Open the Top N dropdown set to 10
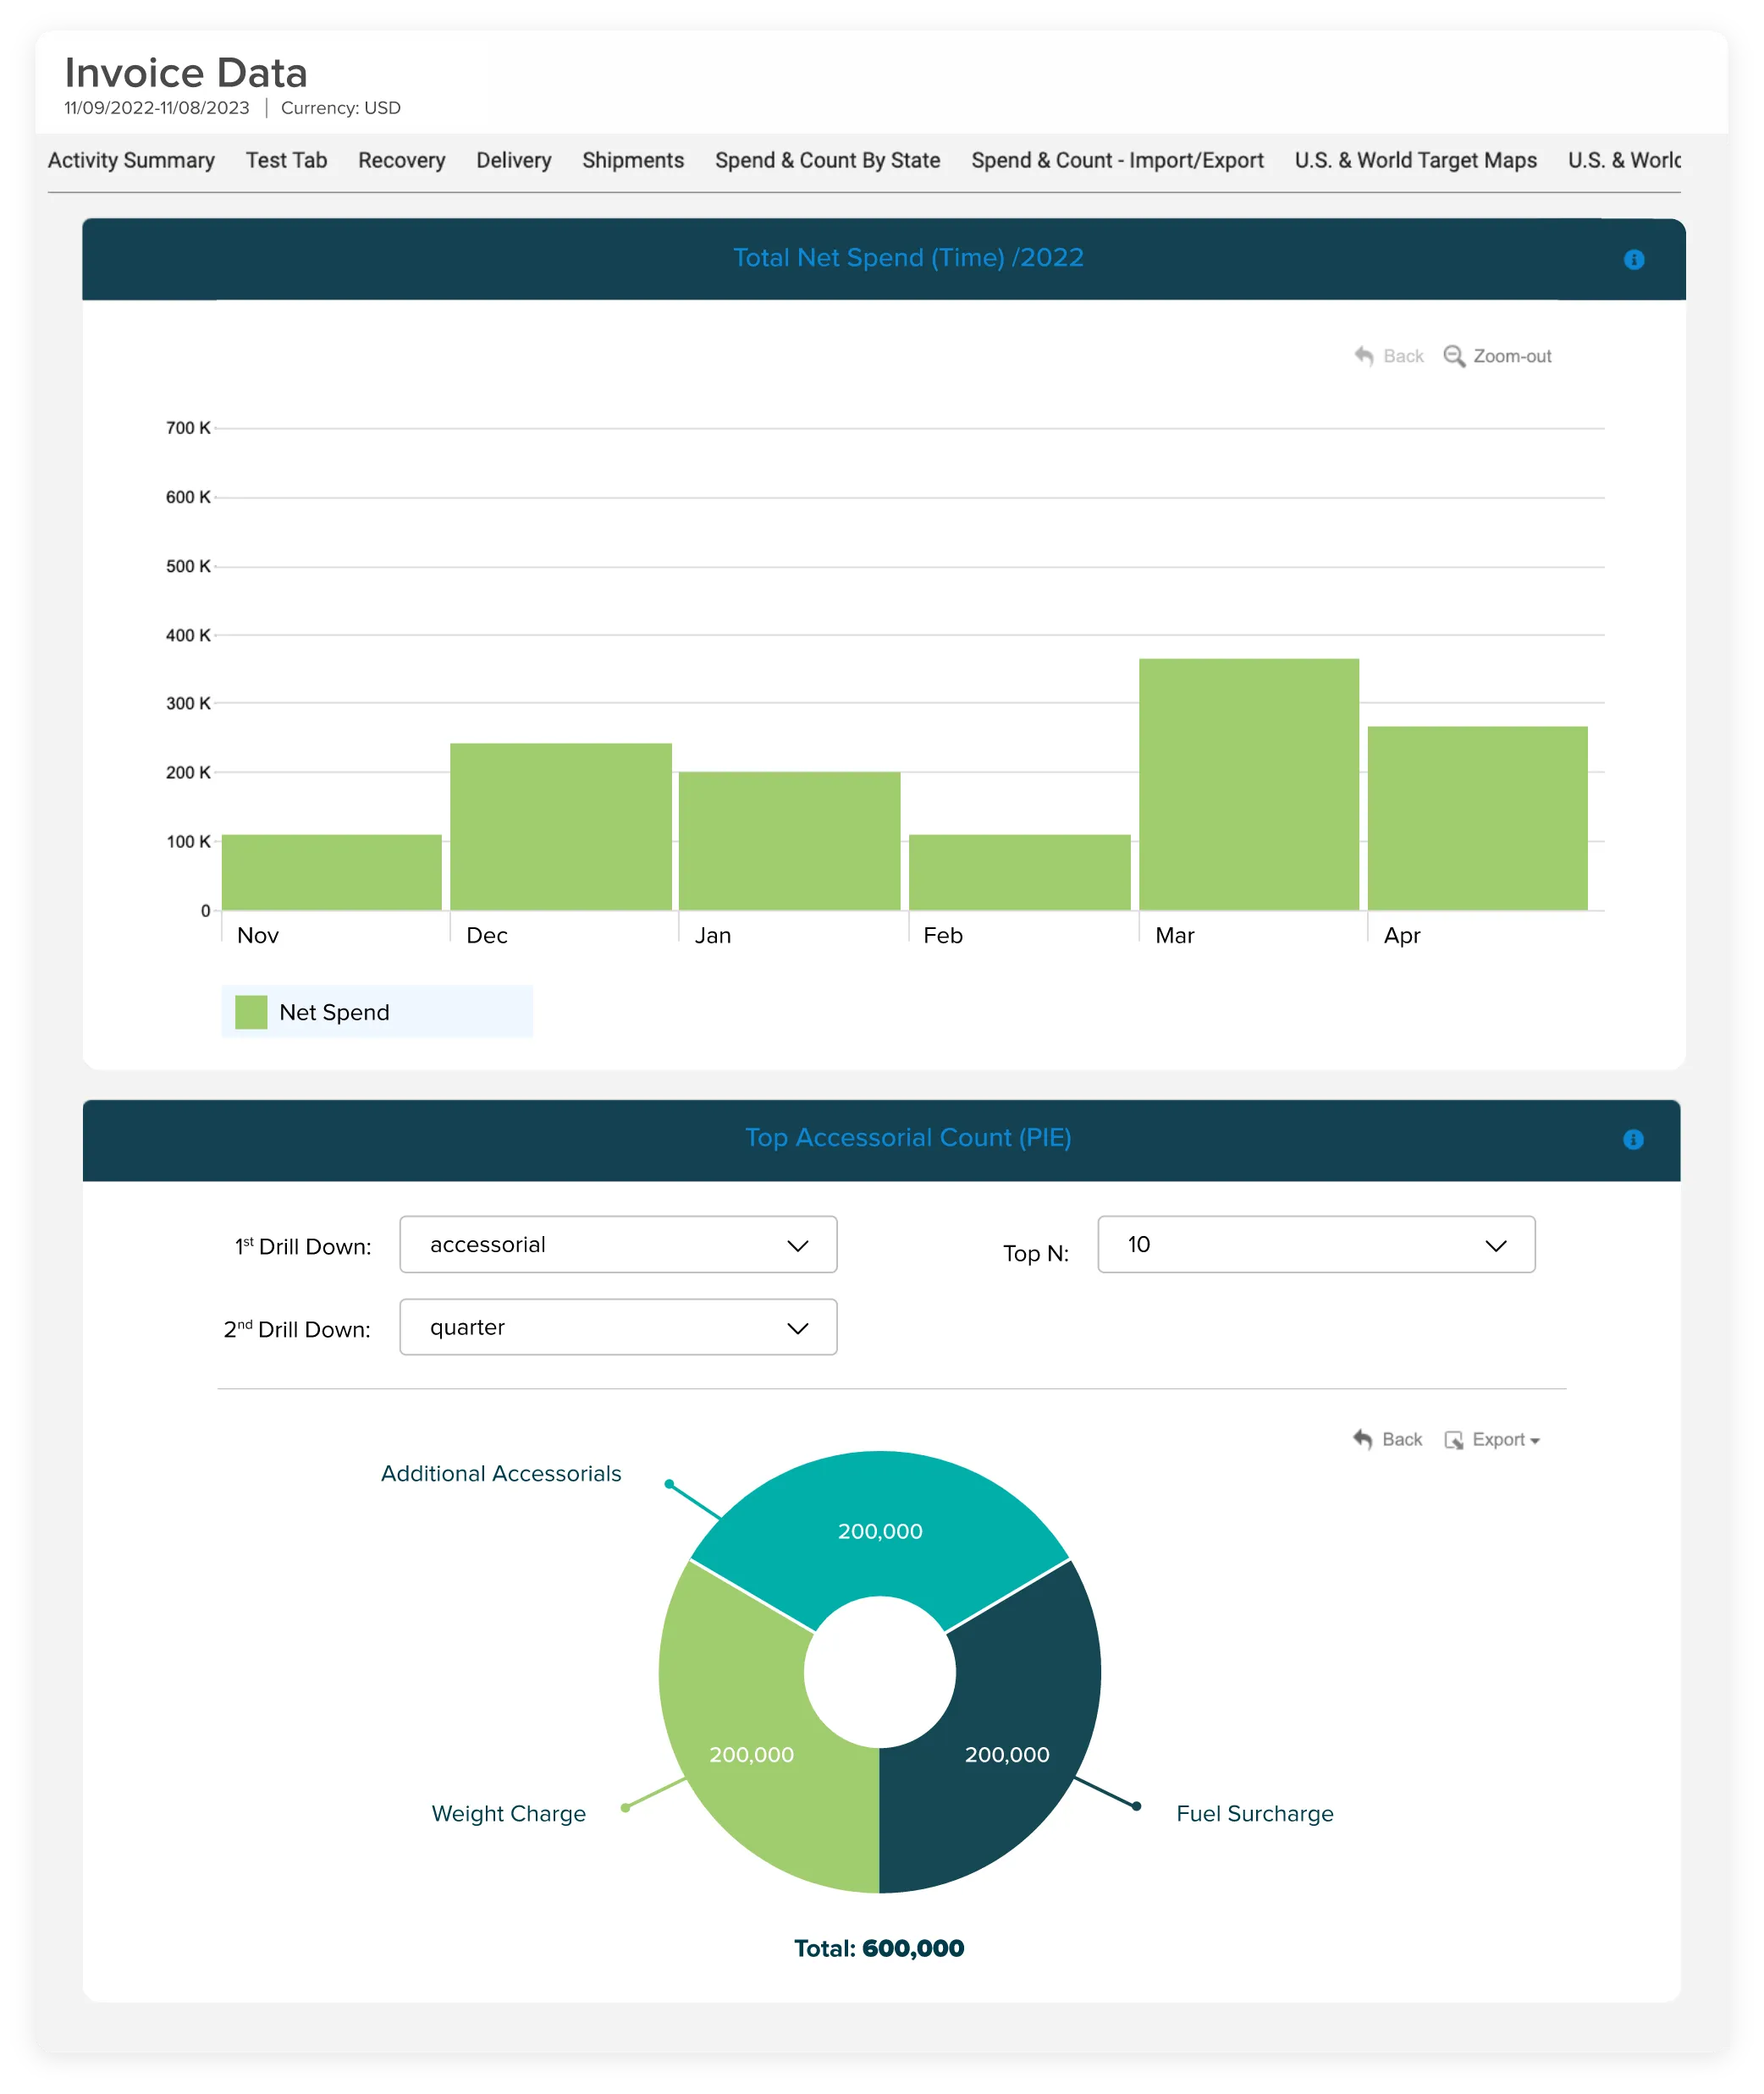The height and width of the screenshot is (2094, 1764). coord(1315,1245)
